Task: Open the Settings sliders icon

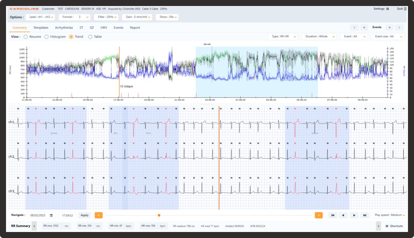Action: coord(387,9)
